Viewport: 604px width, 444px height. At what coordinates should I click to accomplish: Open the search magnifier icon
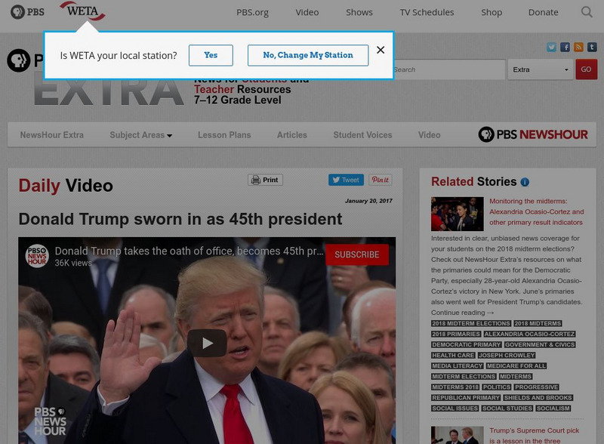pyautogui.click(x=587, y=12)
